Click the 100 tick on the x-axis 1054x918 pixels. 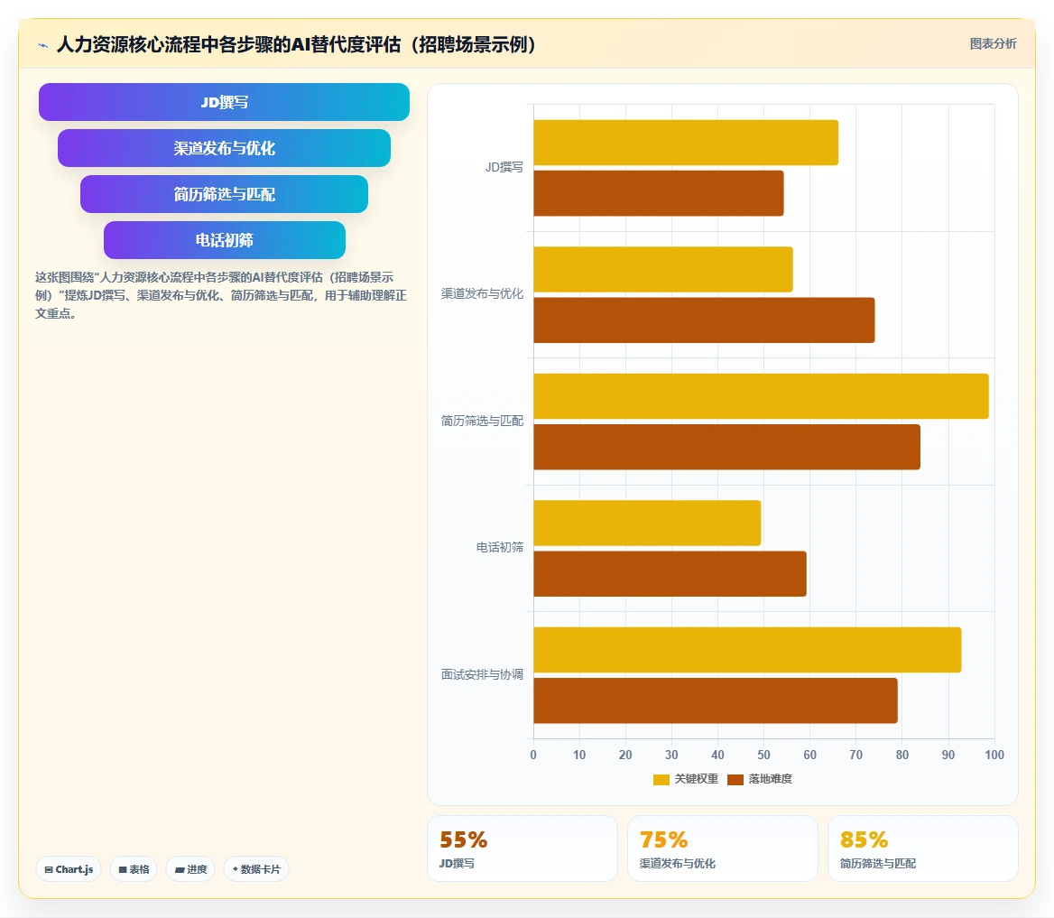point(994,755)
